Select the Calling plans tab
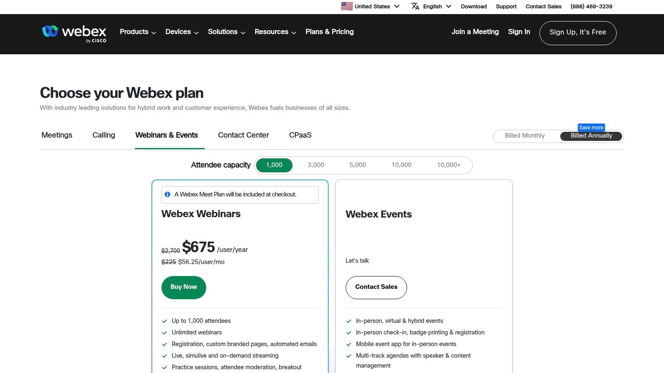 click(103, 135)
